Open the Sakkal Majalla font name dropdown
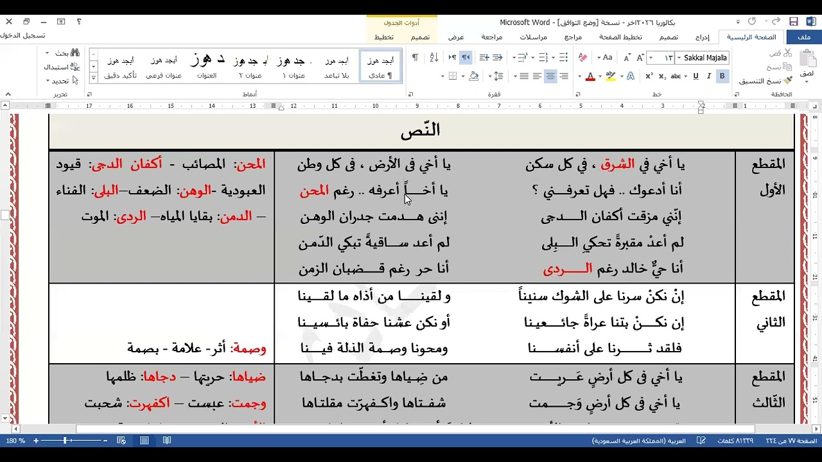 (x=679, y=58)
